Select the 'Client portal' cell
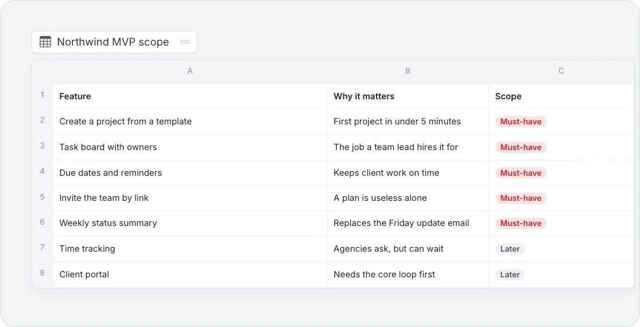The image size is (640, 327). [x=190, y=275]
